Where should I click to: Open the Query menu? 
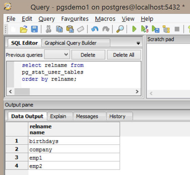click(47, 19)
